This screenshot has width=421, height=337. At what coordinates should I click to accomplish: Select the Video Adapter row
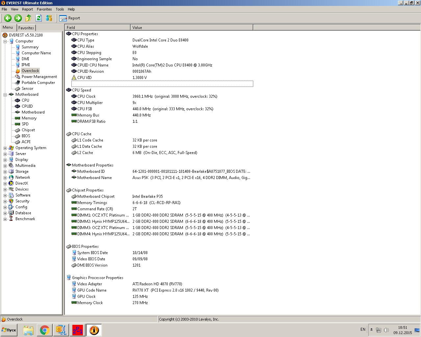coord(162,284)
